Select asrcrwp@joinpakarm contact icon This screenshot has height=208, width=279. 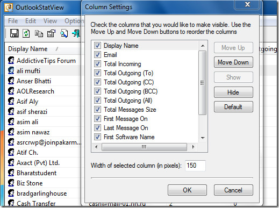pyautogui.click(x=11, y=142)
